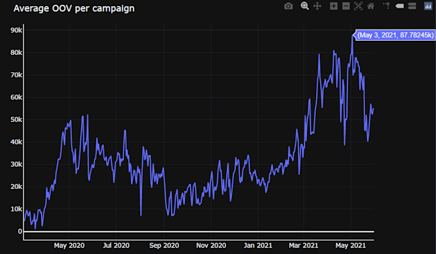Click the '70k' y-axis label
The image size is (436, 254).
point(16,75)
